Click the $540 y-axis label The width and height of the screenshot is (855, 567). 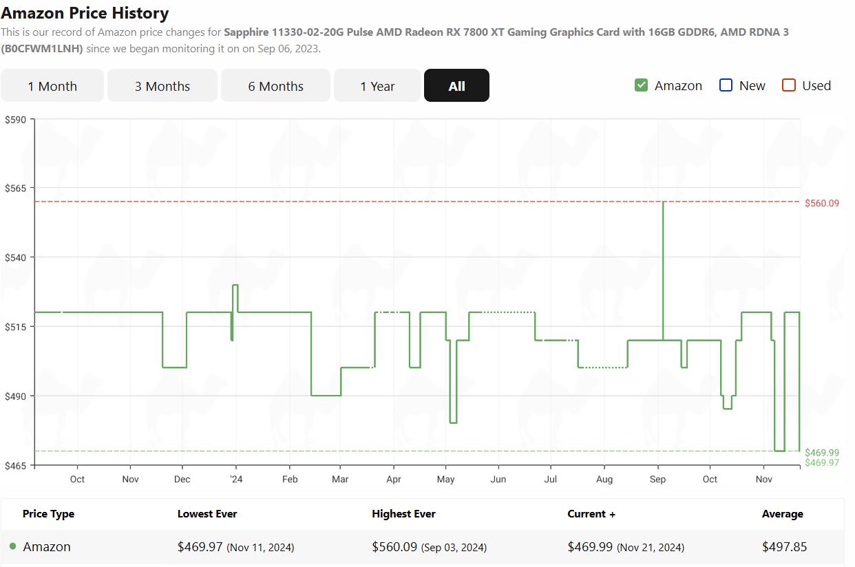point(15,257)
